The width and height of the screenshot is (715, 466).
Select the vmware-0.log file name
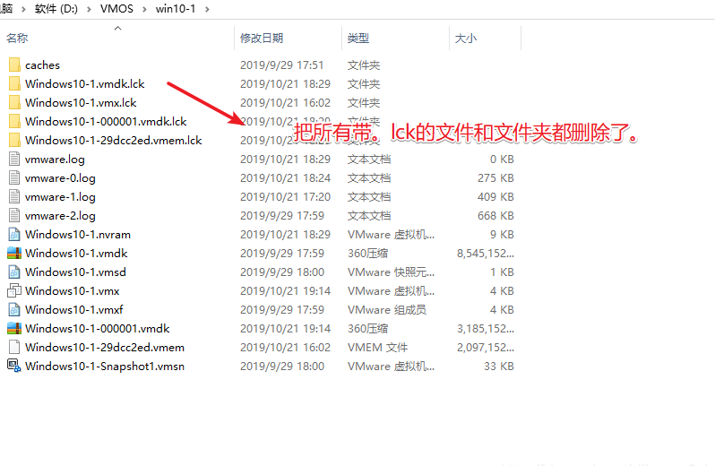pos(60,177)
